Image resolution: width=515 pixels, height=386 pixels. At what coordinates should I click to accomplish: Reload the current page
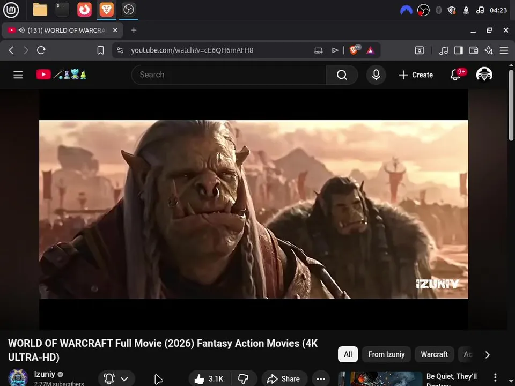(41, 50)
